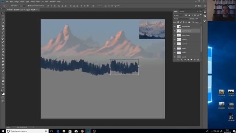
Task: Click Type here to search box
Action: click(27, 131)
